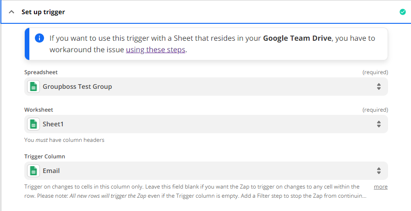Viewport: 411px width, 211px height.
Task: Click the Trigger Column field label
Action: (44, 157)
